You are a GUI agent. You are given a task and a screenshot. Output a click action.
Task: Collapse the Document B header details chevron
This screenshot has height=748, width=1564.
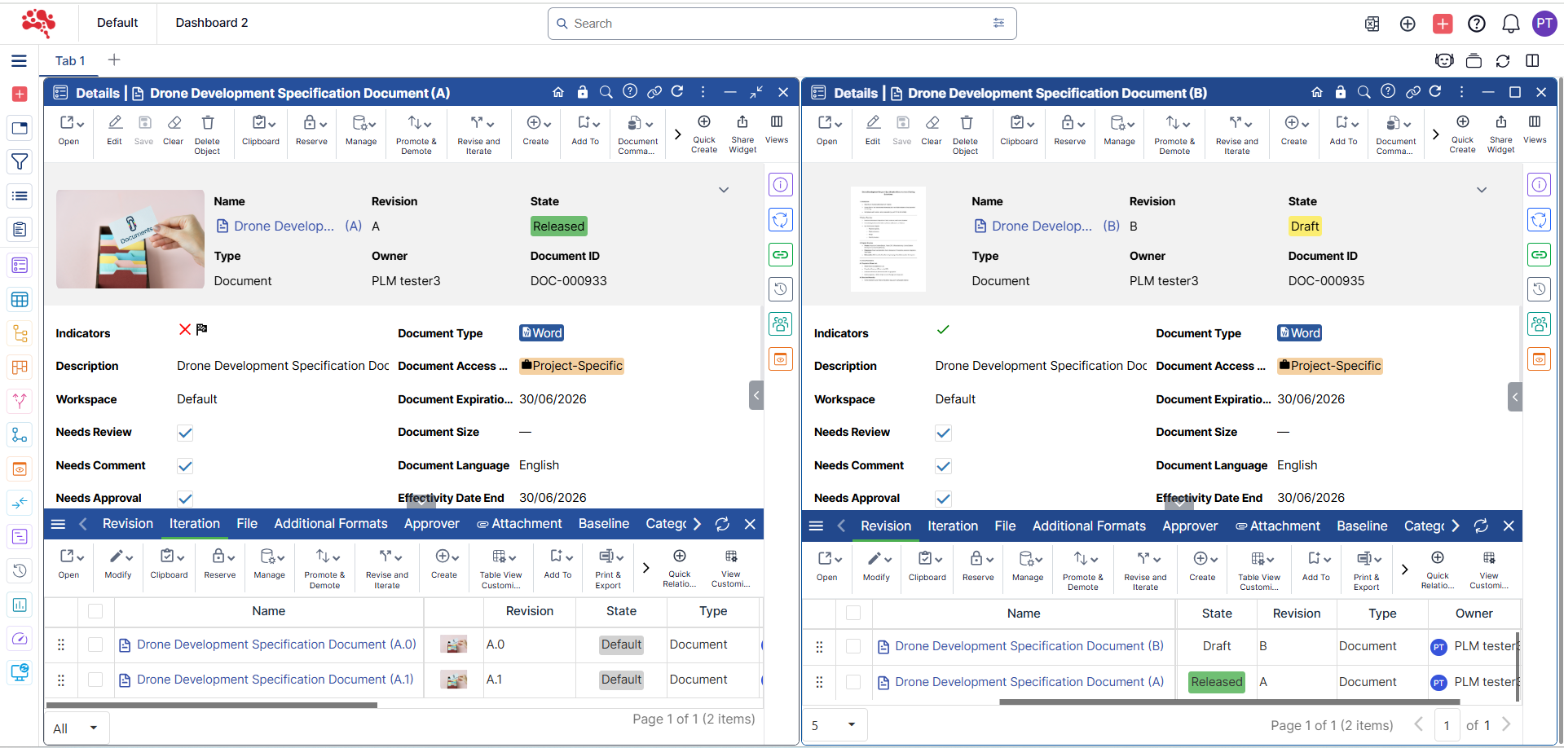coord(1481,190)
